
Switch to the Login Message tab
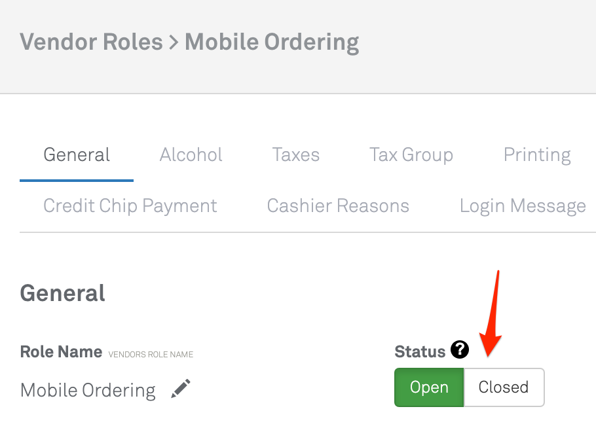pos(523,206)
